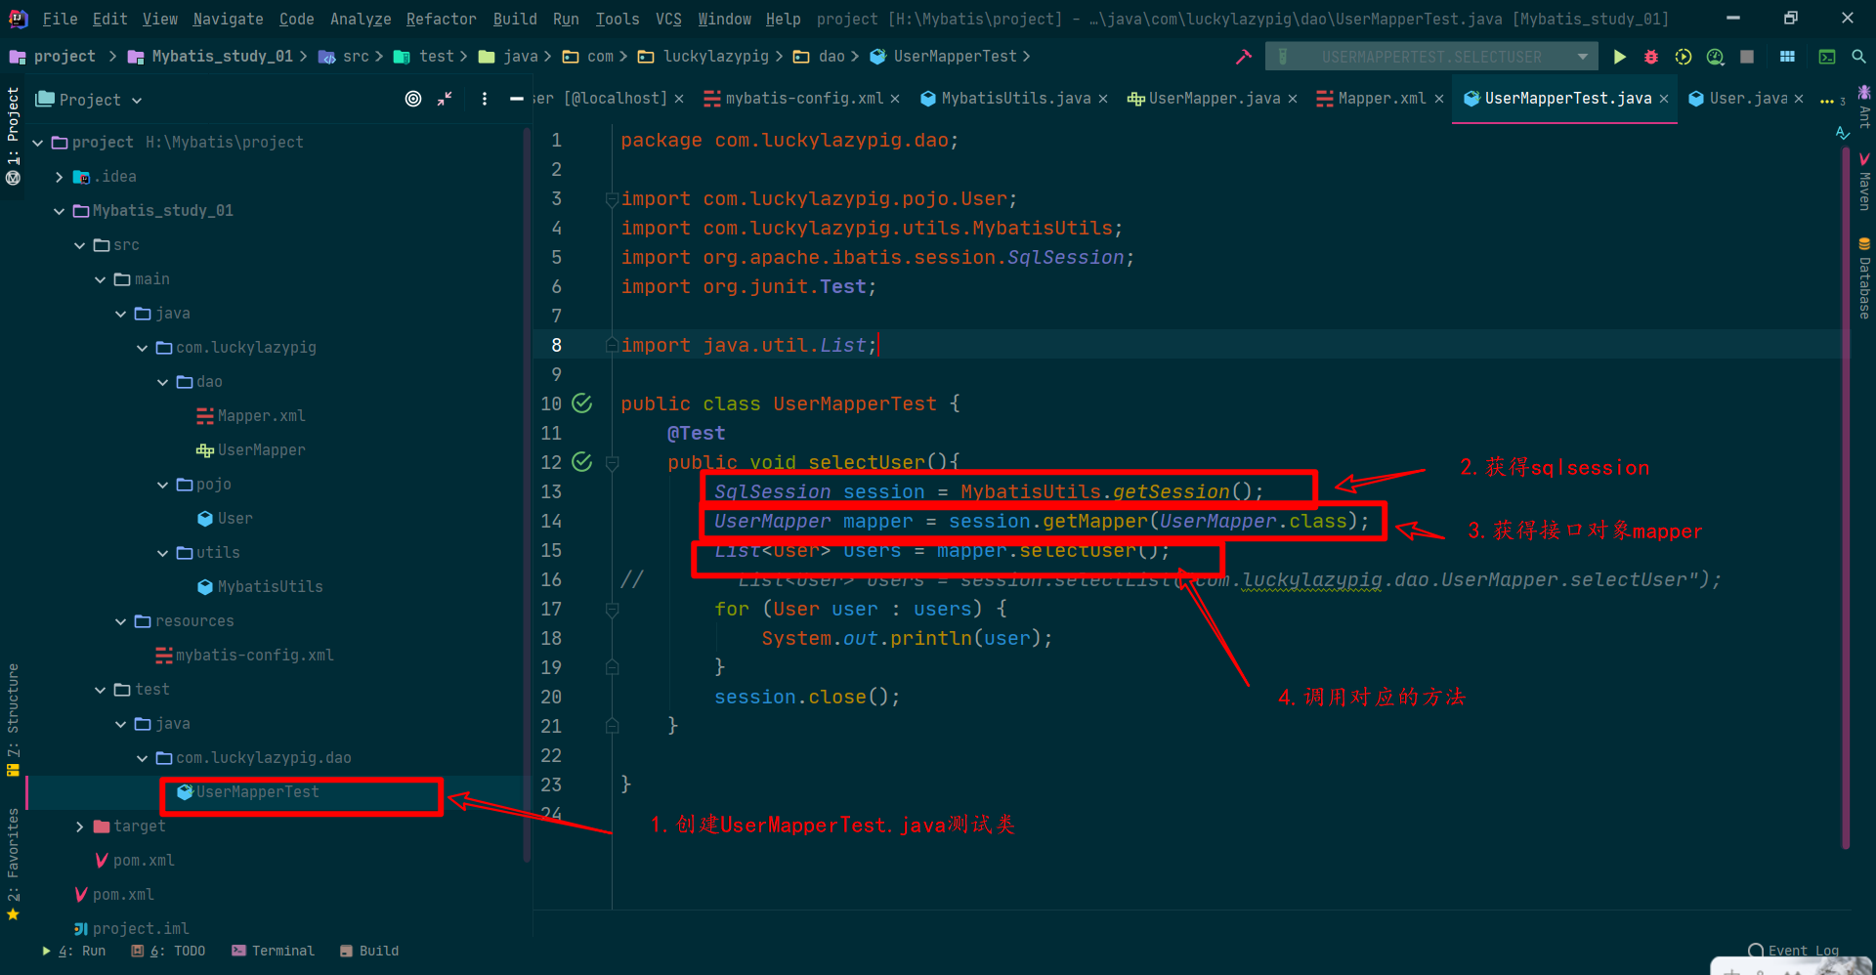This screenshot has width=1876, height=975.
Task: Collapse the main folder
Action: click(x=100, y=279)
